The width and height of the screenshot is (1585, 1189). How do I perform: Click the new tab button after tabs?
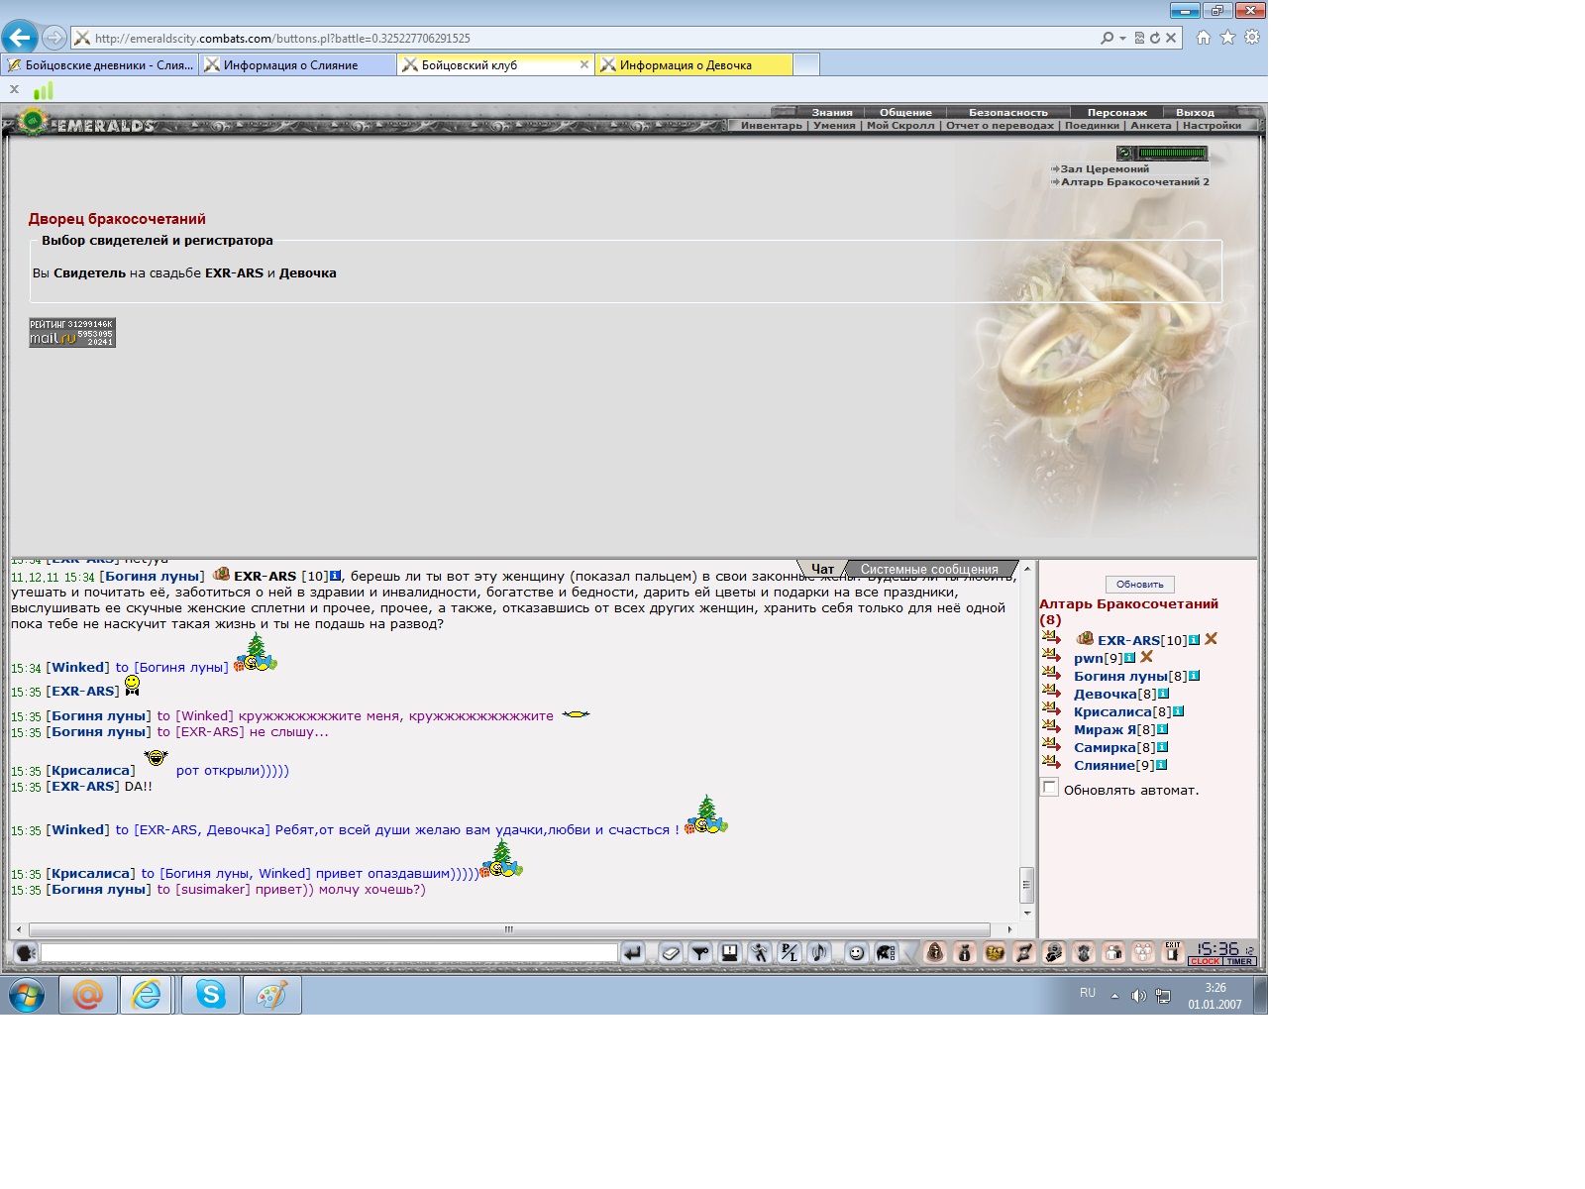(x=806, y=64)
